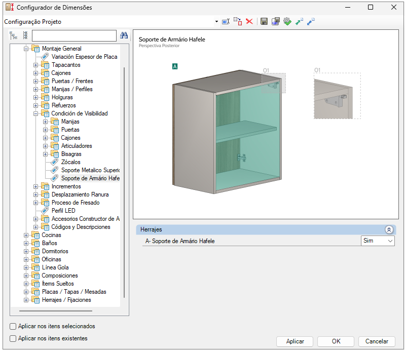This screenshot has width=405, height=353.
Task: Open the Configuração Projeto dropdown arrow
Action: pyautogui.click(x=216, y=22)
